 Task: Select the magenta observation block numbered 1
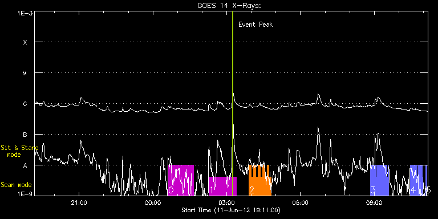(x=222, y=186)
